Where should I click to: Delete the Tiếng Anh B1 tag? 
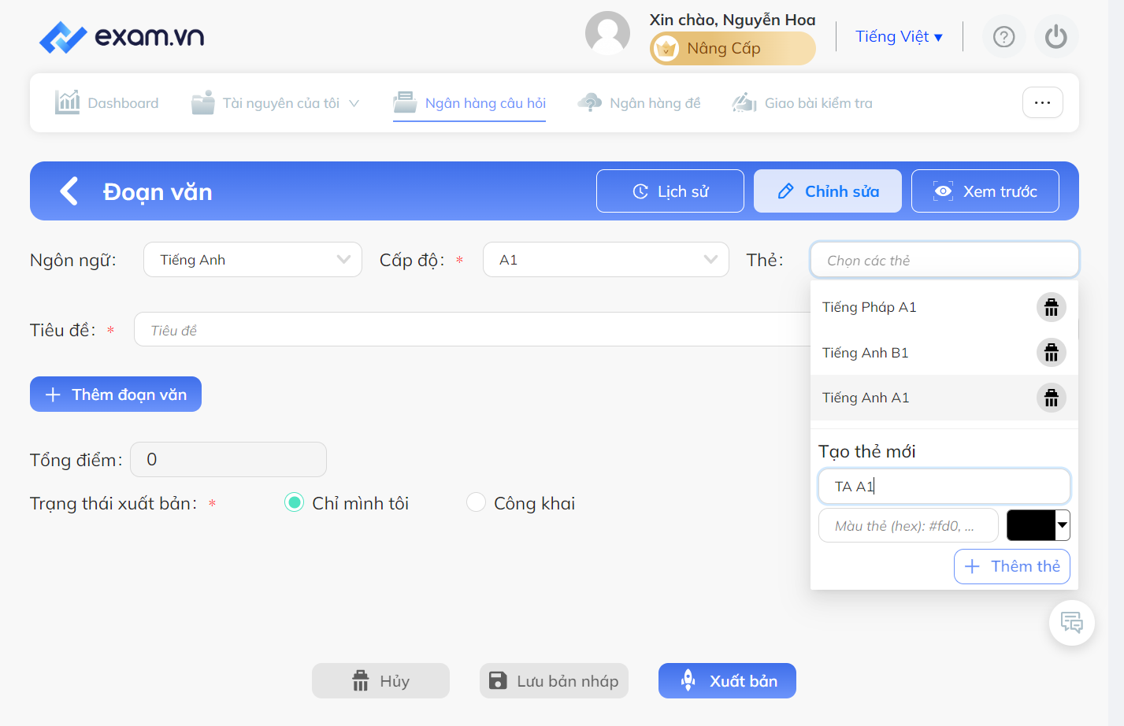click(x=1051, y=353)
